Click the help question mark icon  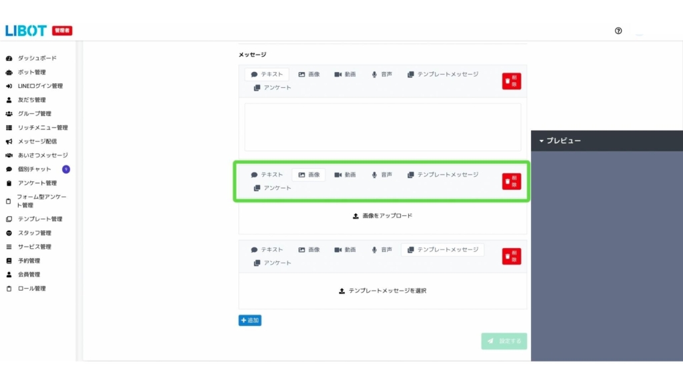[618, 31]
